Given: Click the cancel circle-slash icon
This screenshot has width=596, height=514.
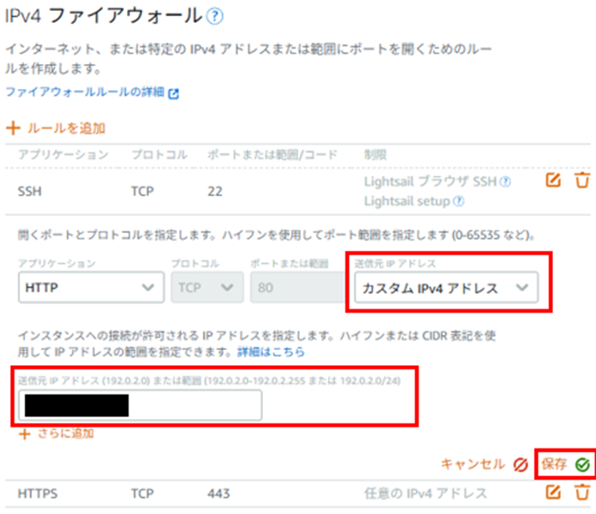Looking at the screenshot, I should 520,464.
